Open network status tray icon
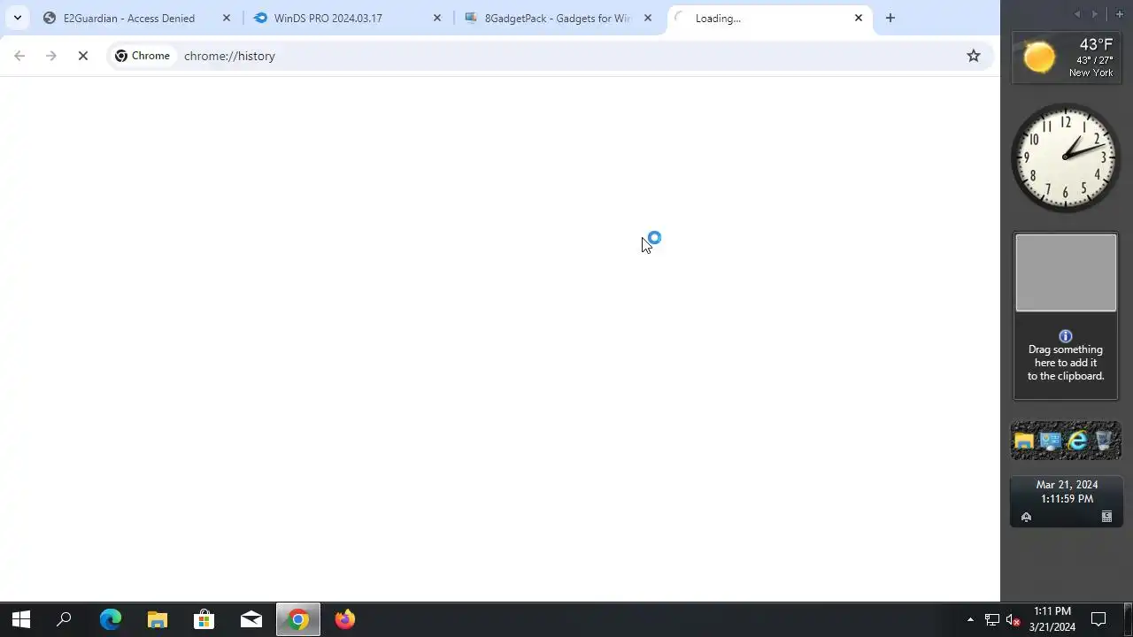This screenshot has width=1133, height=637. click(992, 619)
